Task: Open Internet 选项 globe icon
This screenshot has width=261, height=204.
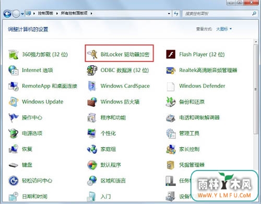Action: pyautogui.click(x=13, y=70)
